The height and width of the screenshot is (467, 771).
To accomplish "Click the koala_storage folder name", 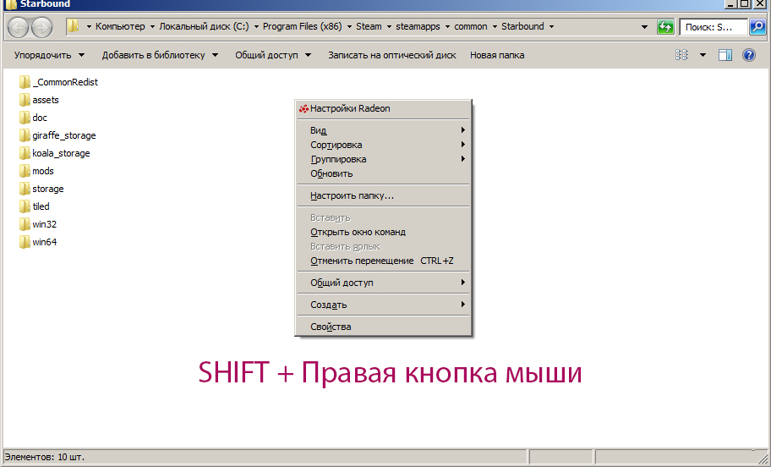I will 61,153.
